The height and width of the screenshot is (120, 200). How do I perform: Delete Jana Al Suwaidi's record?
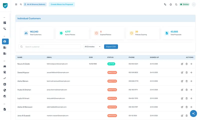point(186,116)
